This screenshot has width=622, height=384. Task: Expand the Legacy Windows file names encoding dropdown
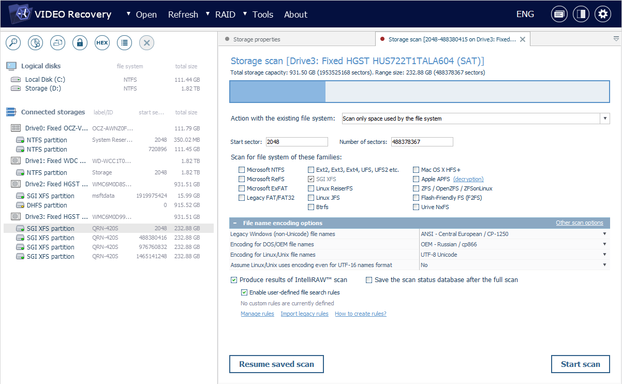coord(514,234)
